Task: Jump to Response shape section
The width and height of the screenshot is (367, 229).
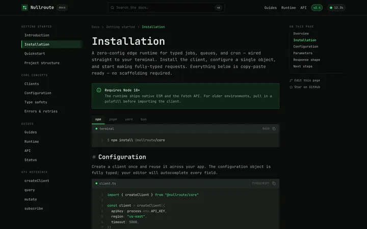Action: [307, 60]
